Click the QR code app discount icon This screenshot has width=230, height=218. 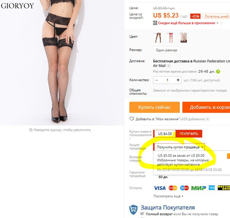point(155,23)
